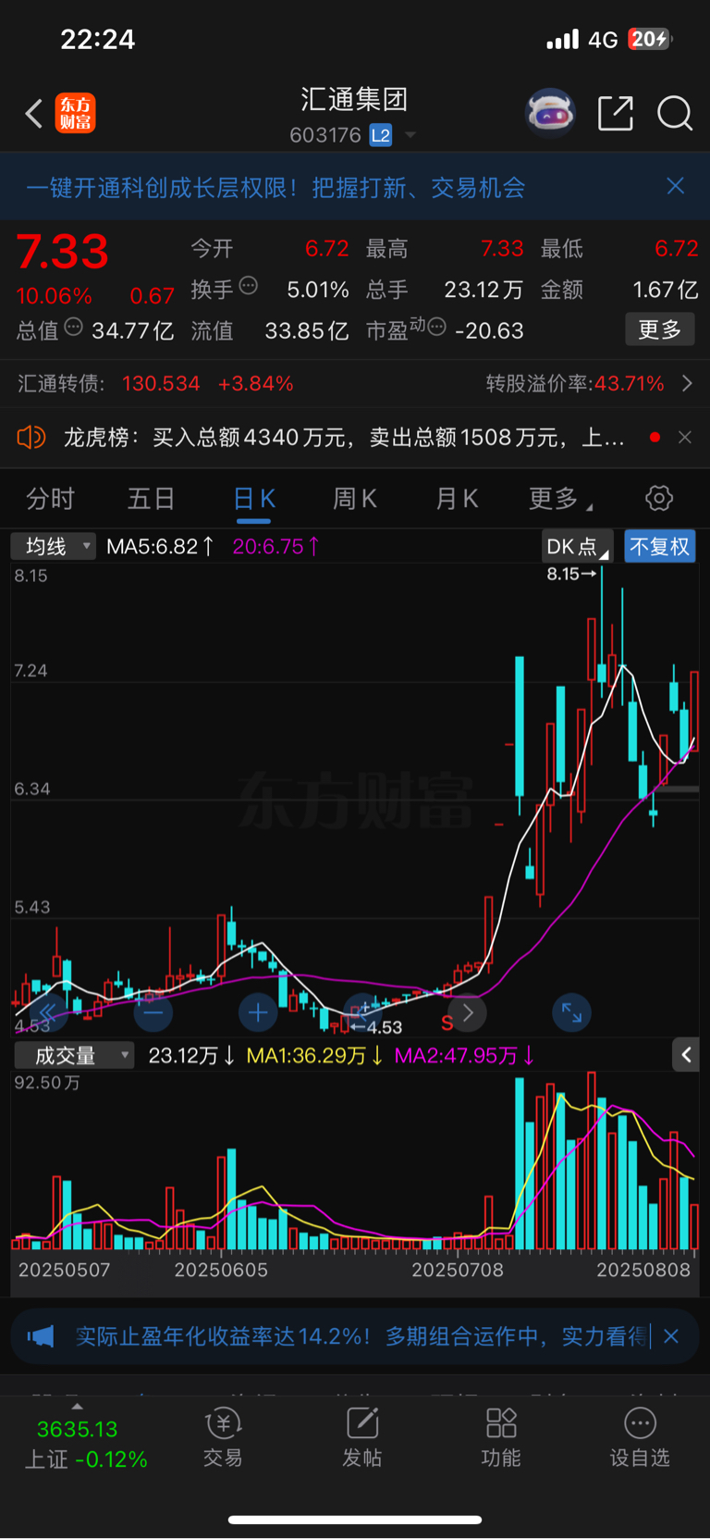Tap 设自选 at the bottom bar
Image resolution: width=710 pixels, height=1539 pixels.
(640, 1438)
